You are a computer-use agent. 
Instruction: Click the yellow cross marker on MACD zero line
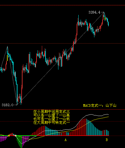(x=9, y=136)
